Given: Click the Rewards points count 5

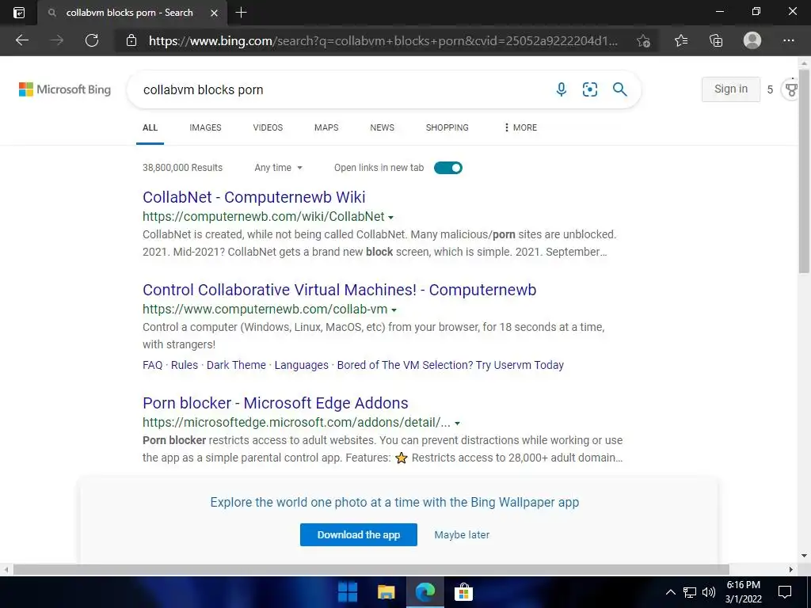Looking at the screenshot, I should point(770,89).
